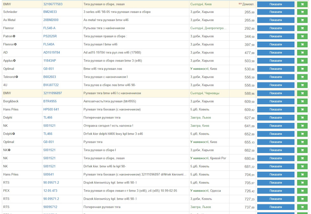Open info icon next to Patron

[14, 36]
